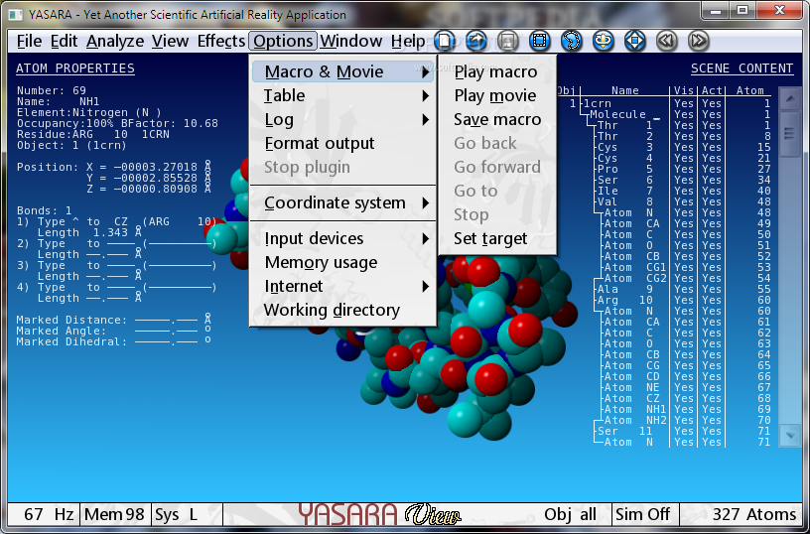Click the auto-rotate toolbar icon

pos(603,41)
